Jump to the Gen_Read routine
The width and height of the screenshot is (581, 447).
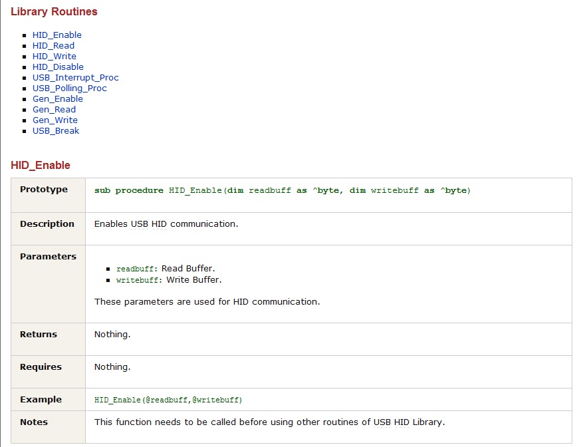(54, 110)
